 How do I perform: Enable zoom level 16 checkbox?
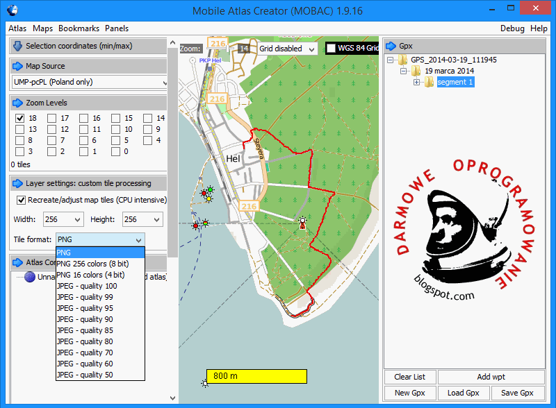point(83,118)
